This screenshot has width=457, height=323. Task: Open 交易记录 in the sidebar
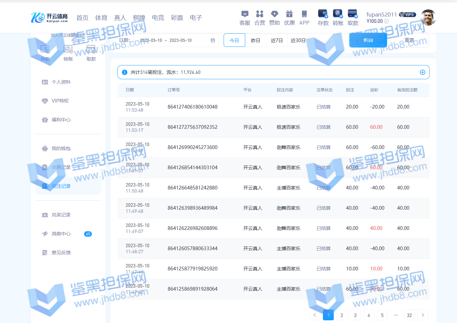click(x=61, y=167)
